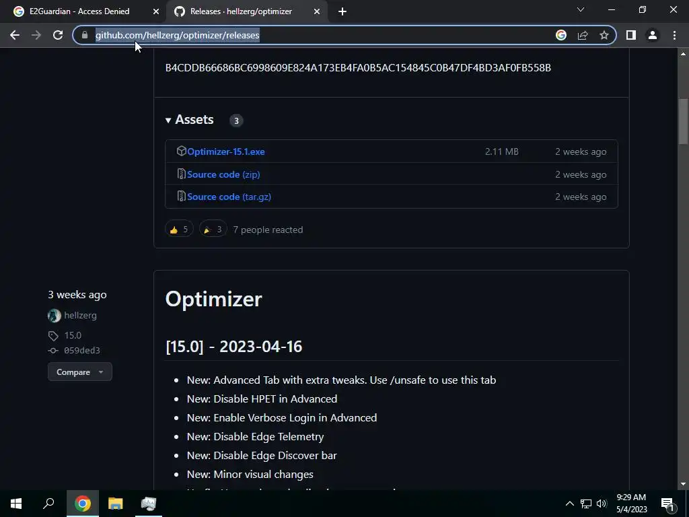Open File Explorer from taskbar
This screenshot has height=517, width=689.
pos(115,504)
